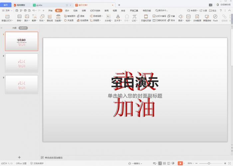Start 屏幕录制 screen recording
Image resolution: width=233 pixels, height=166 pixels.
click(x=207, y=18)
